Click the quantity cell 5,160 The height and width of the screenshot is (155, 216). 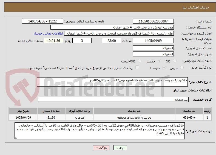[51, 117]
